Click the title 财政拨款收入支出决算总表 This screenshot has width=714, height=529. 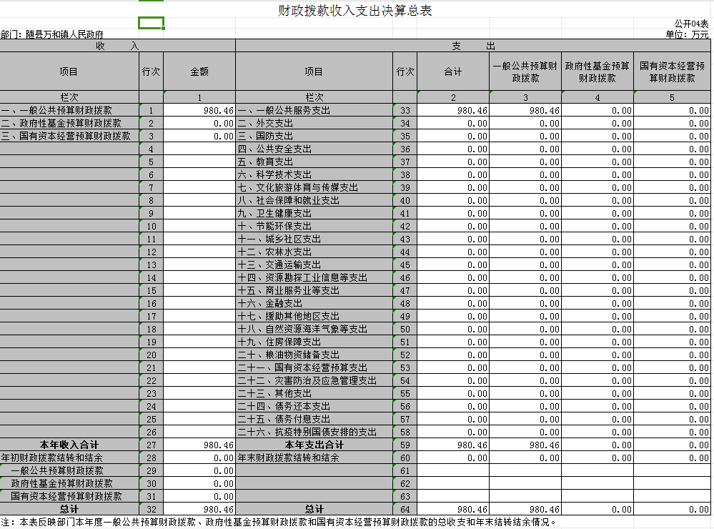coord(355,11)
